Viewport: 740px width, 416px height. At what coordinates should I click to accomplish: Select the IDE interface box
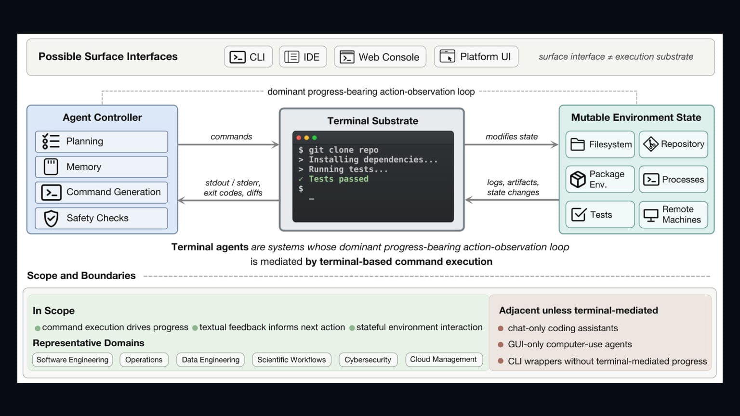tap(303, 57)
